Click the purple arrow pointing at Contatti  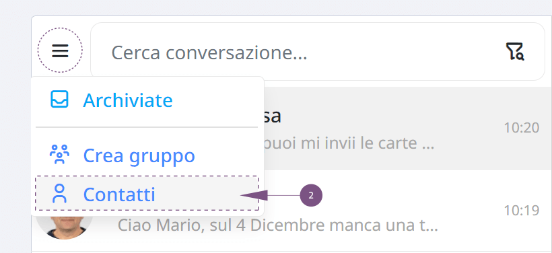pyautogui.click(x=269, y=195)
